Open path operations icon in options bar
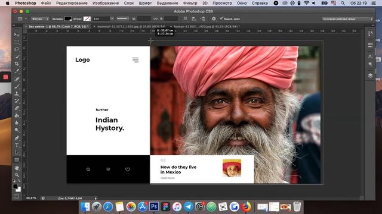Viewport: 382px width, 214px height. pos(186,18)
